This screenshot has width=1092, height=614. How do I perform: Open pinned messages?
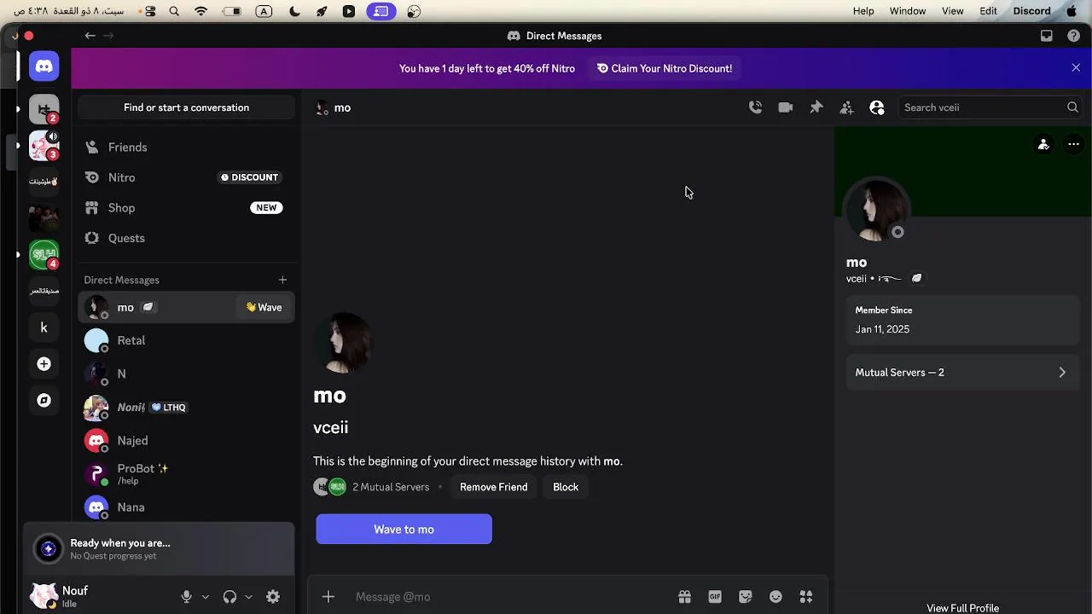coord(816,107)
